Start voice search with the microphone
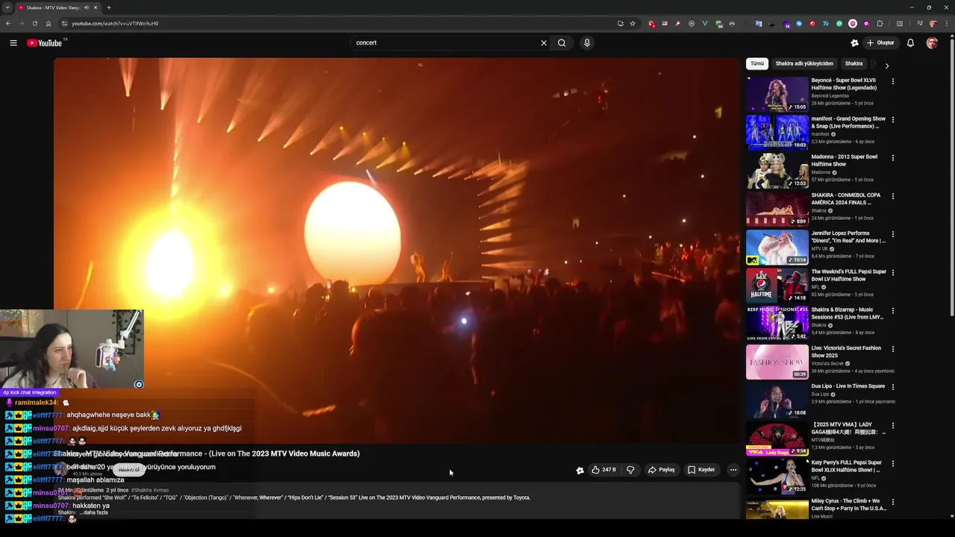 587,43
